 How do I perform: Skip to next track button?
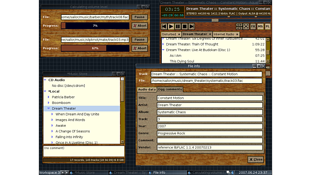click(x=191, y=26)
